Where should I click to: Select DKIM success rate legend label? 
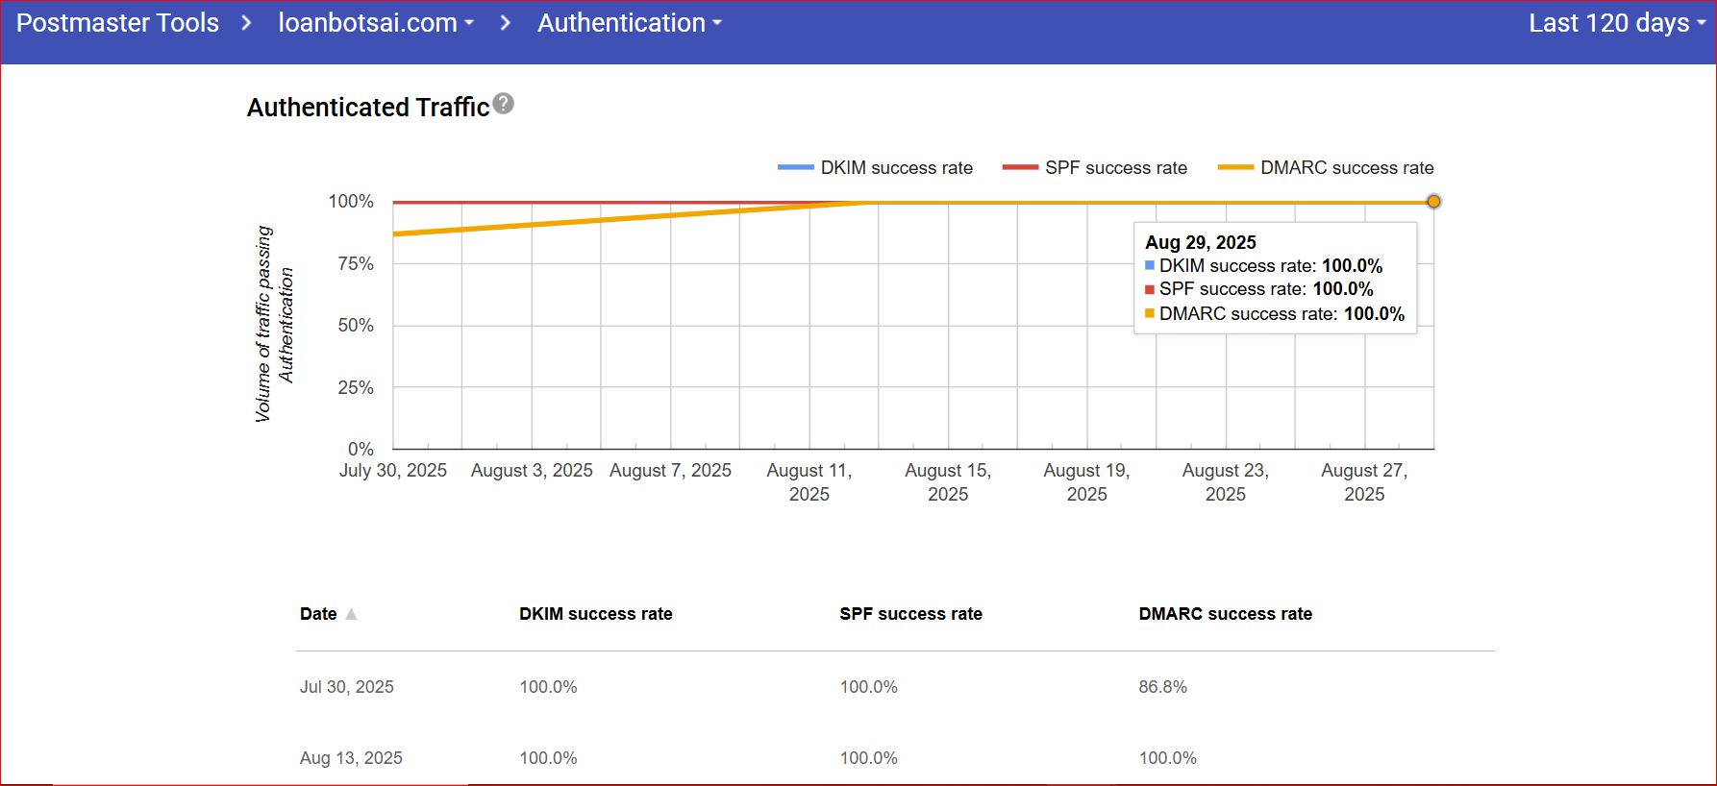pyautogui.click(x=896, y=168)
